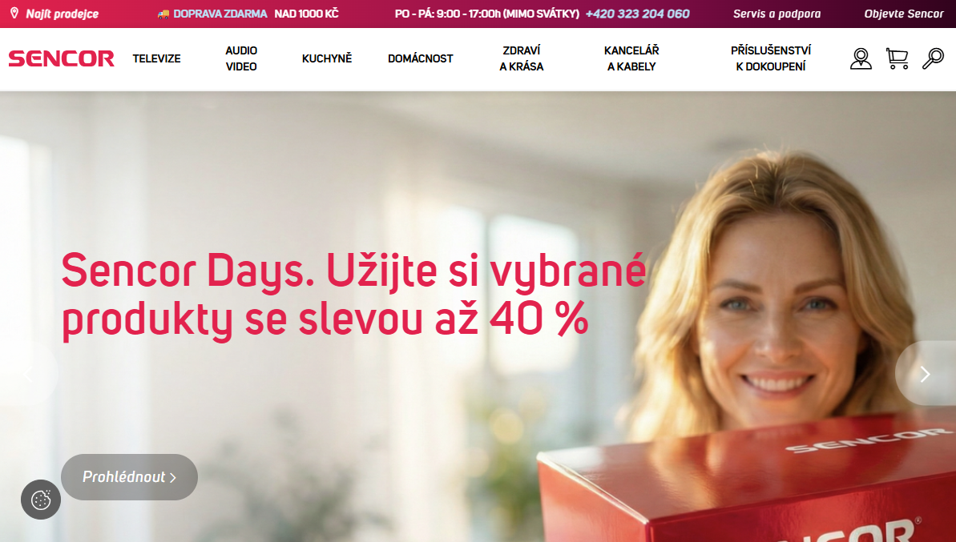The image size is (956, 542).
Task: Open the Servis a podpora link
Action: pyautogui.click(x=776, y=14)
